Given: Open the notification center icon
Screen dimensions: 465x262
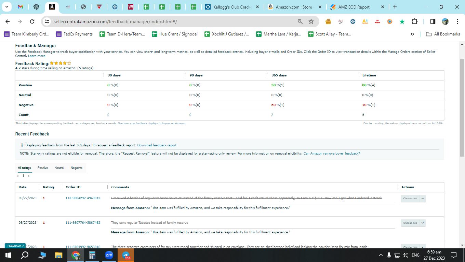Looking at the screenshot, I should pyautogui.click(x=454, y=255).
